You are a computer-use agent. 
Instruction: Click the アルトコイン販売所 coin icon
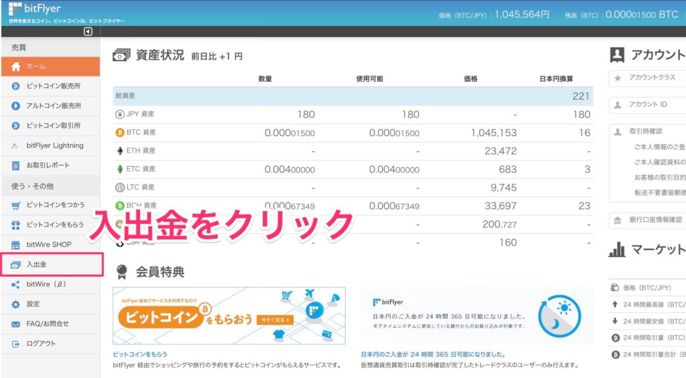click(x=16, y=106)
